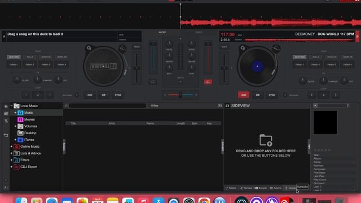Toggle right deck red headphone cue button
Image resolution: width=361 pixels, height=203 pixels.
point(208,82)
